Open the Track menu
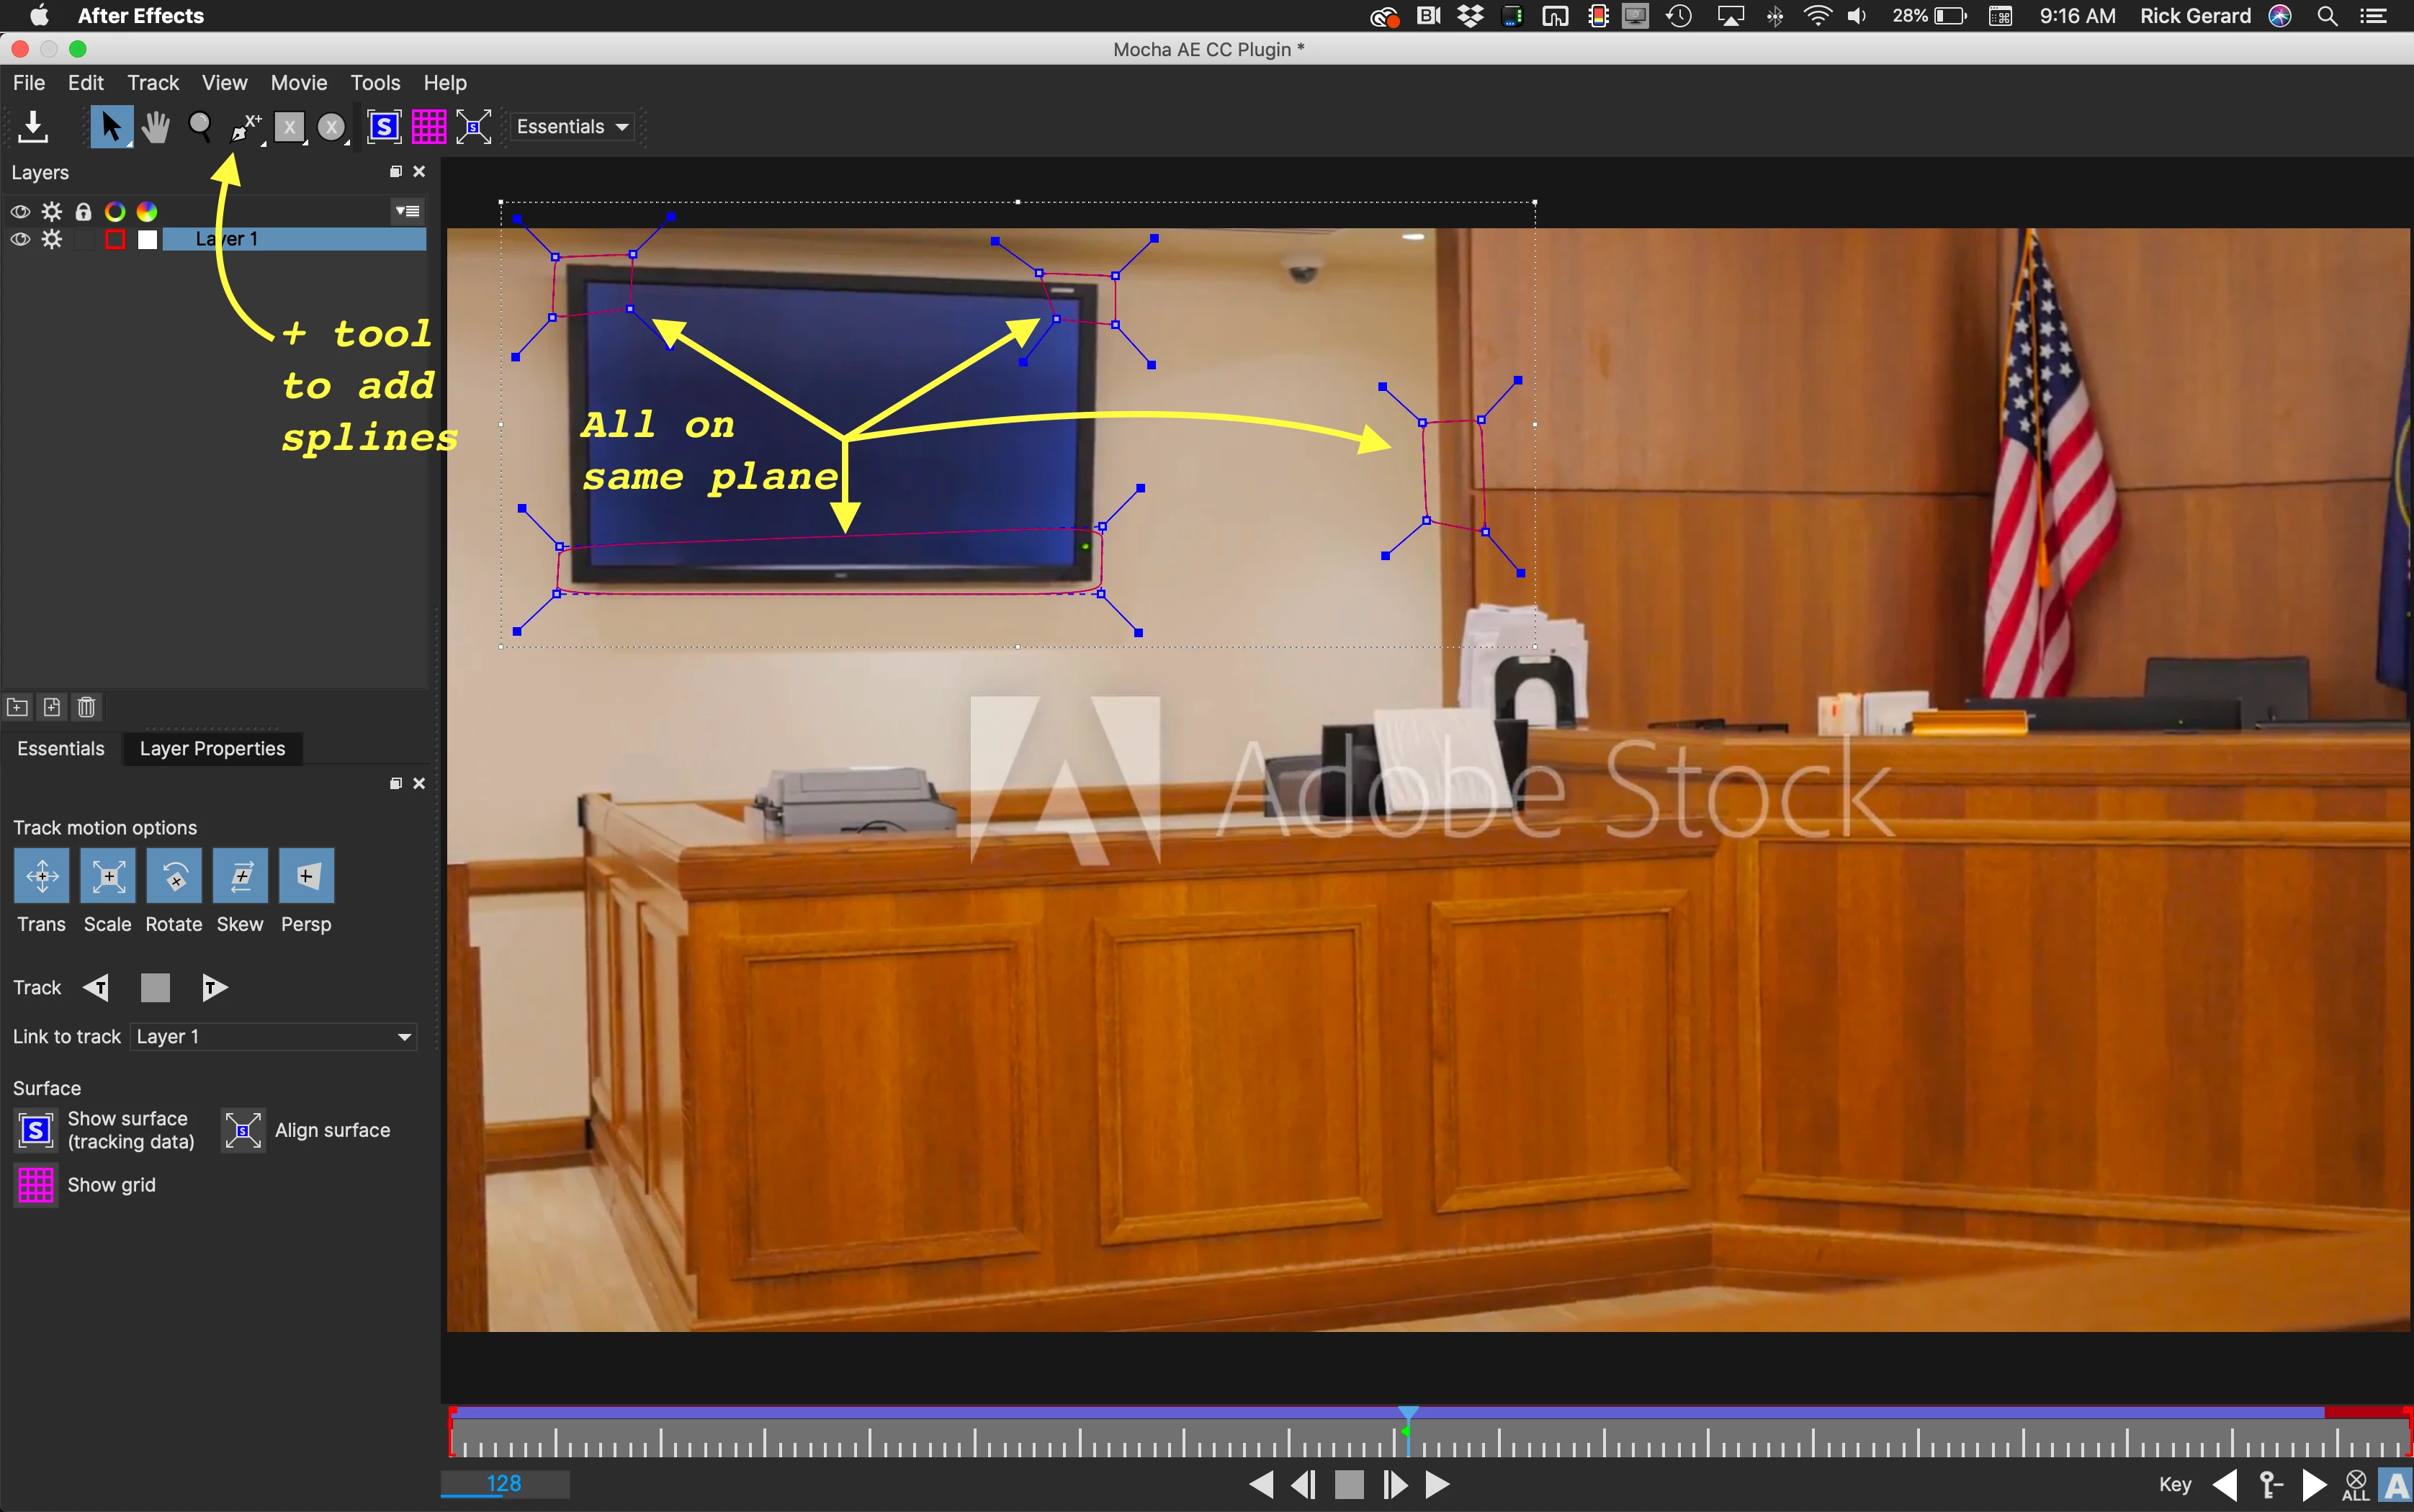This screenshot has height=1512, width=2414. click(152, 83)
